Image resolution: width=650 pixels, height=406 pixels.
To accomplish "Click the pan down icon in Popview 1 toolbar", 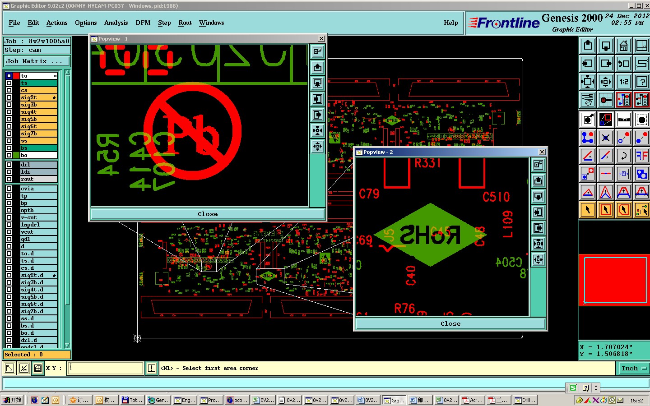I will (318, 83).
